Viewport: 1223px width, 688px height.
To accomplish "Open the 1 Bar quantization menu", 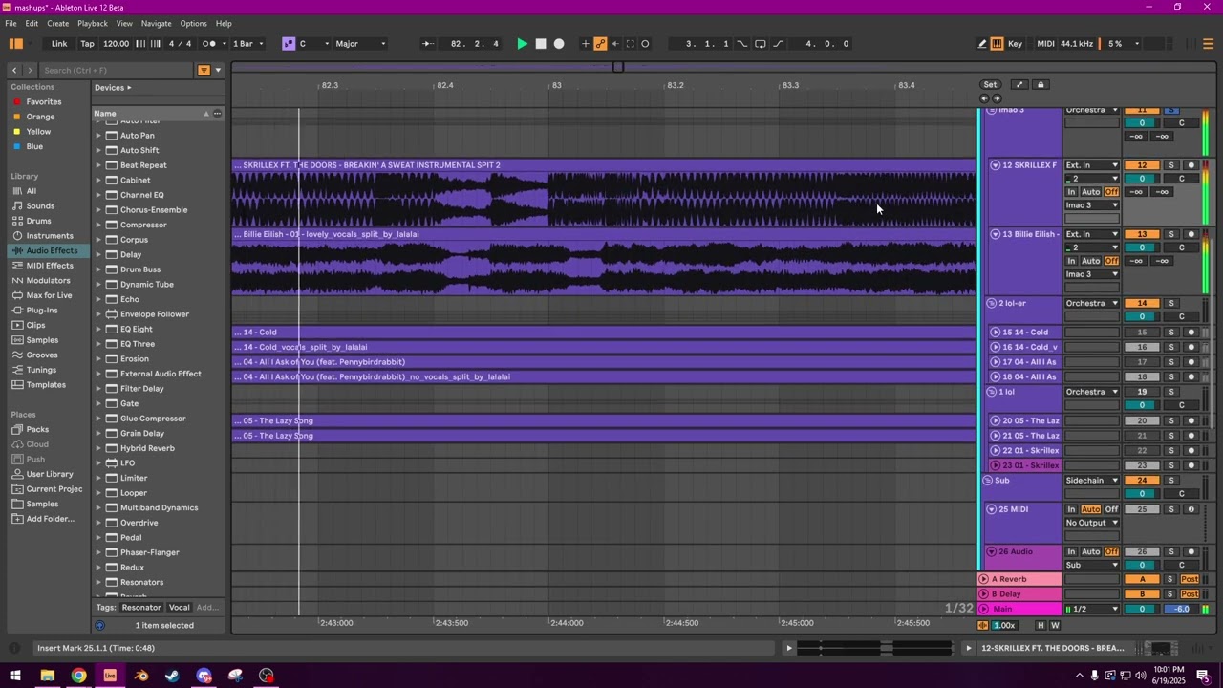I will 246,44.
